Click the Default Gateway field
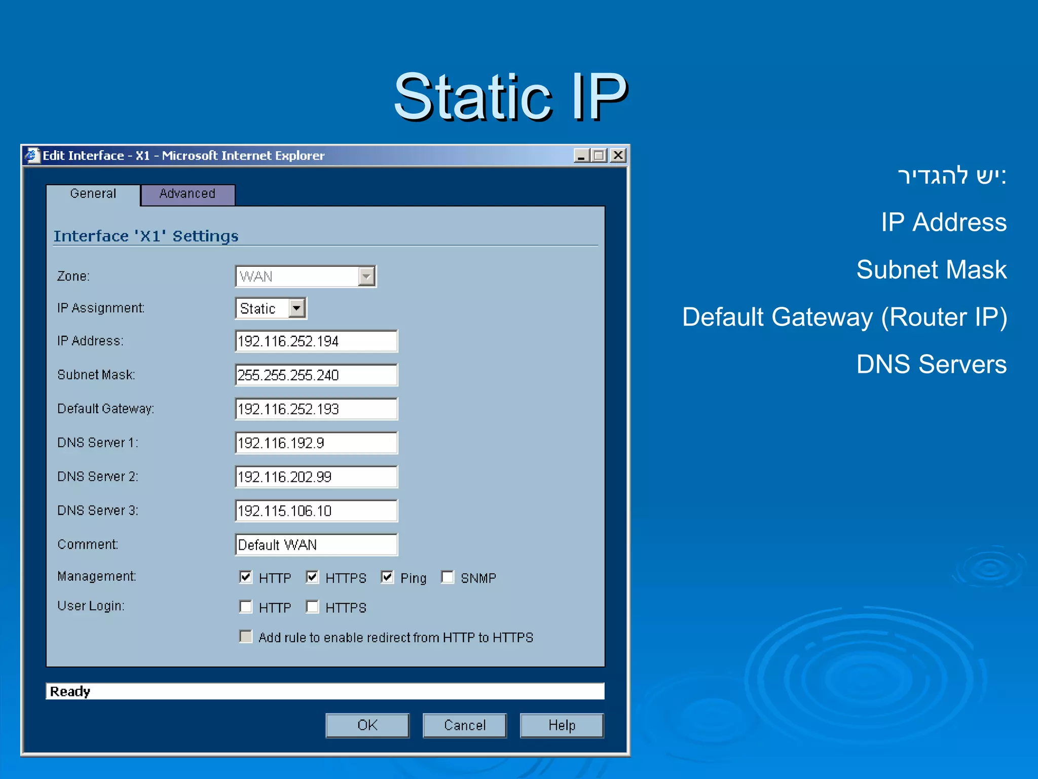The height and width of the screenshot is (779, 1038). coord(316,409)
